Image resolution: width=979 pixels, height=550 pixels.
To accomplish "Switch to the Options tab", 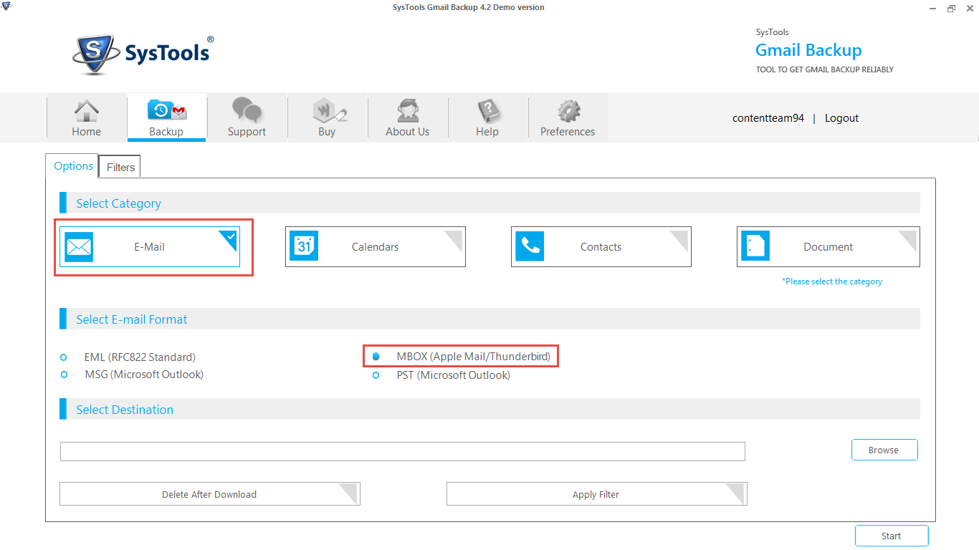I will point(74,166).
